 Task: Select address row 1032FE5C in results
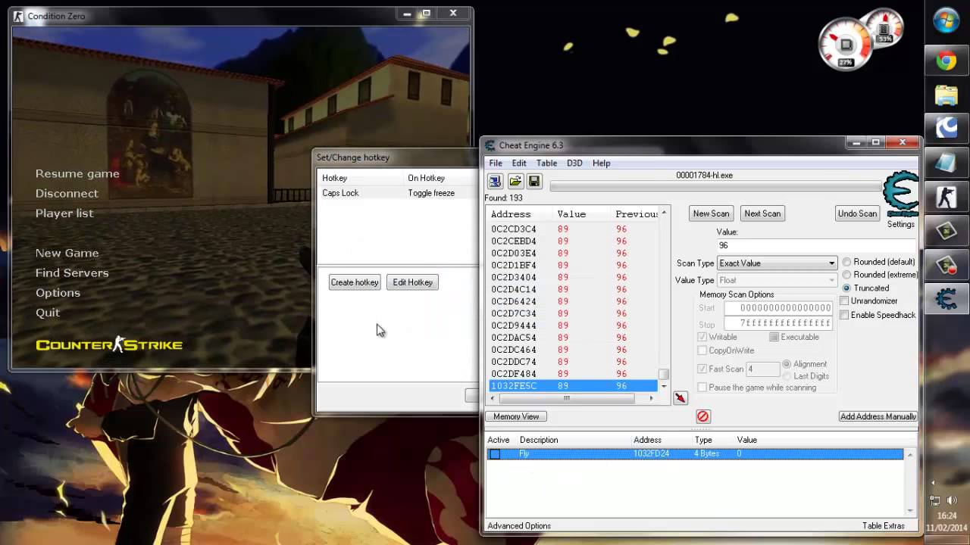[x=573, y=386]
